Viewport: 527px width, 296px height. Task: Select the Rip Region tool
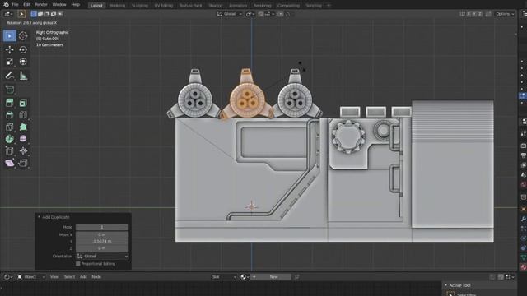(x=23, y=163)
